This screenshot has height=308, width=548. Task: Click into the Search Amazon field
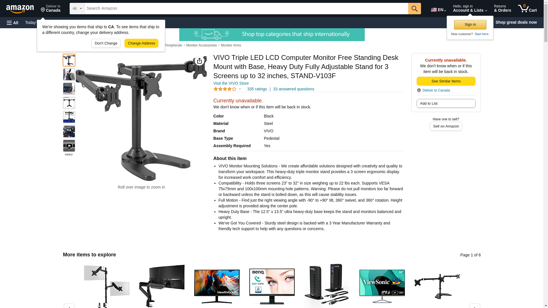[x=246, y=9]
